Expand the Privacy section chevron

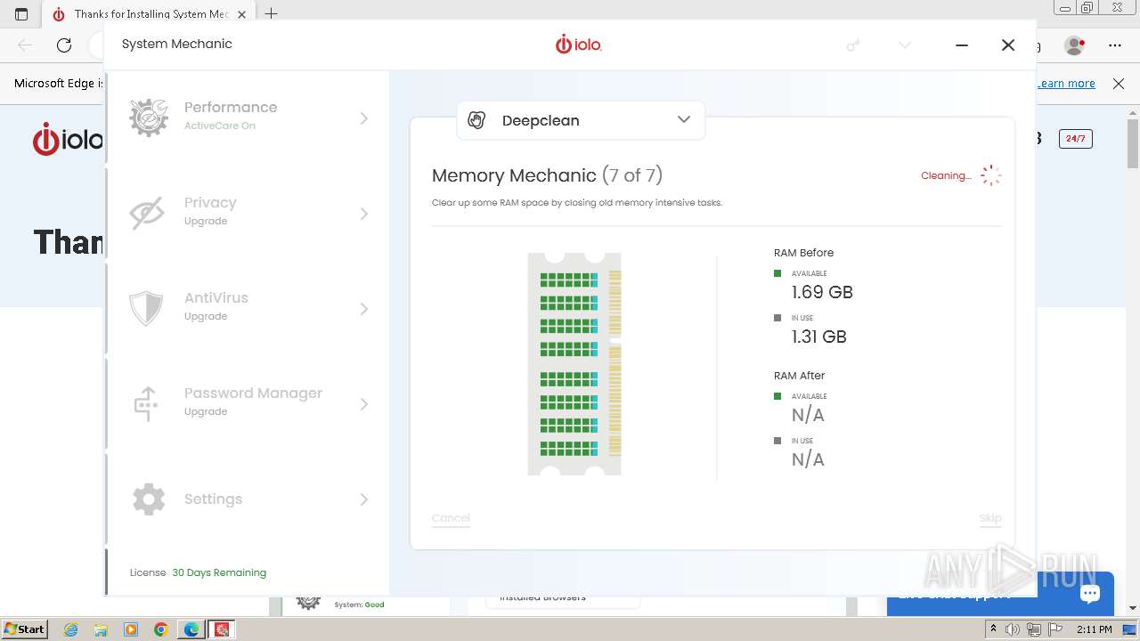(363, 214)
